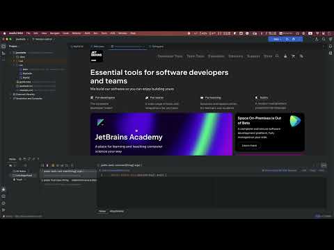Click the Notes panel title
The width and height of the screenshot is (334, 250).
13,159
